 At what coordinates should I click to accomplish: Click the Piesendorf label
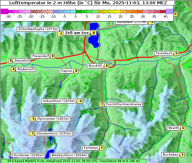click(40, 56)
